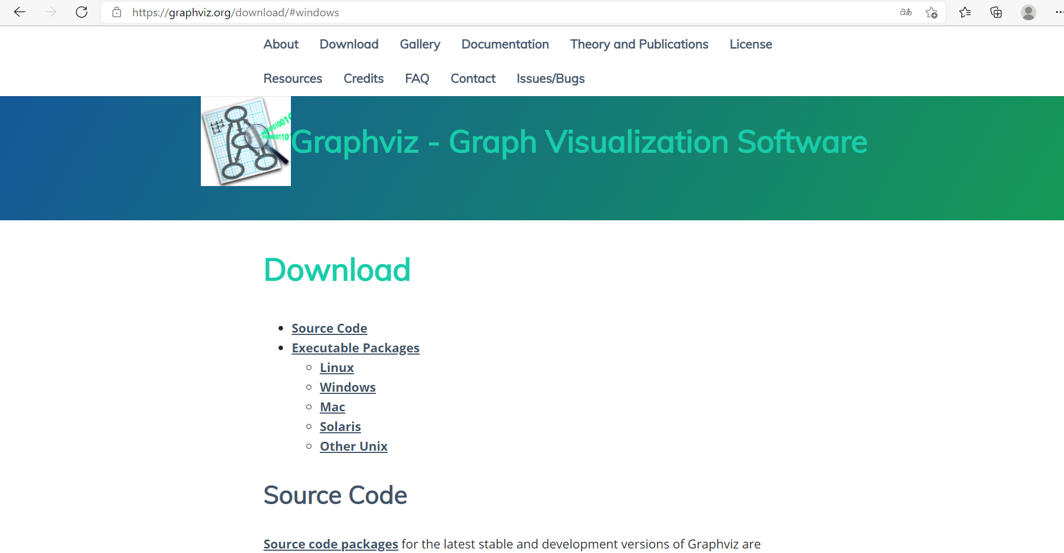Image resolution: width=1064 pixels, height=553 pixels.
Task: Jump to the Windows packages
Action: [x=348, y=387]
